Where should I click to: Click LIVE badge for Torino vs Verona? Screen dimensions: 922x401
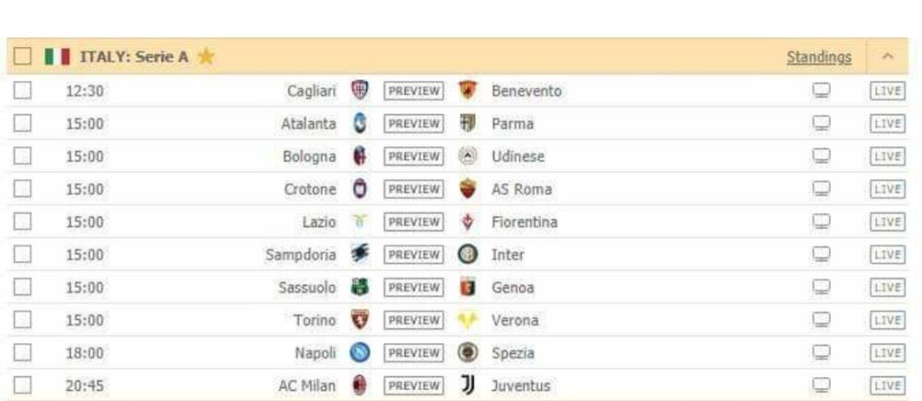pyautogui.click(x=887, y=321)
